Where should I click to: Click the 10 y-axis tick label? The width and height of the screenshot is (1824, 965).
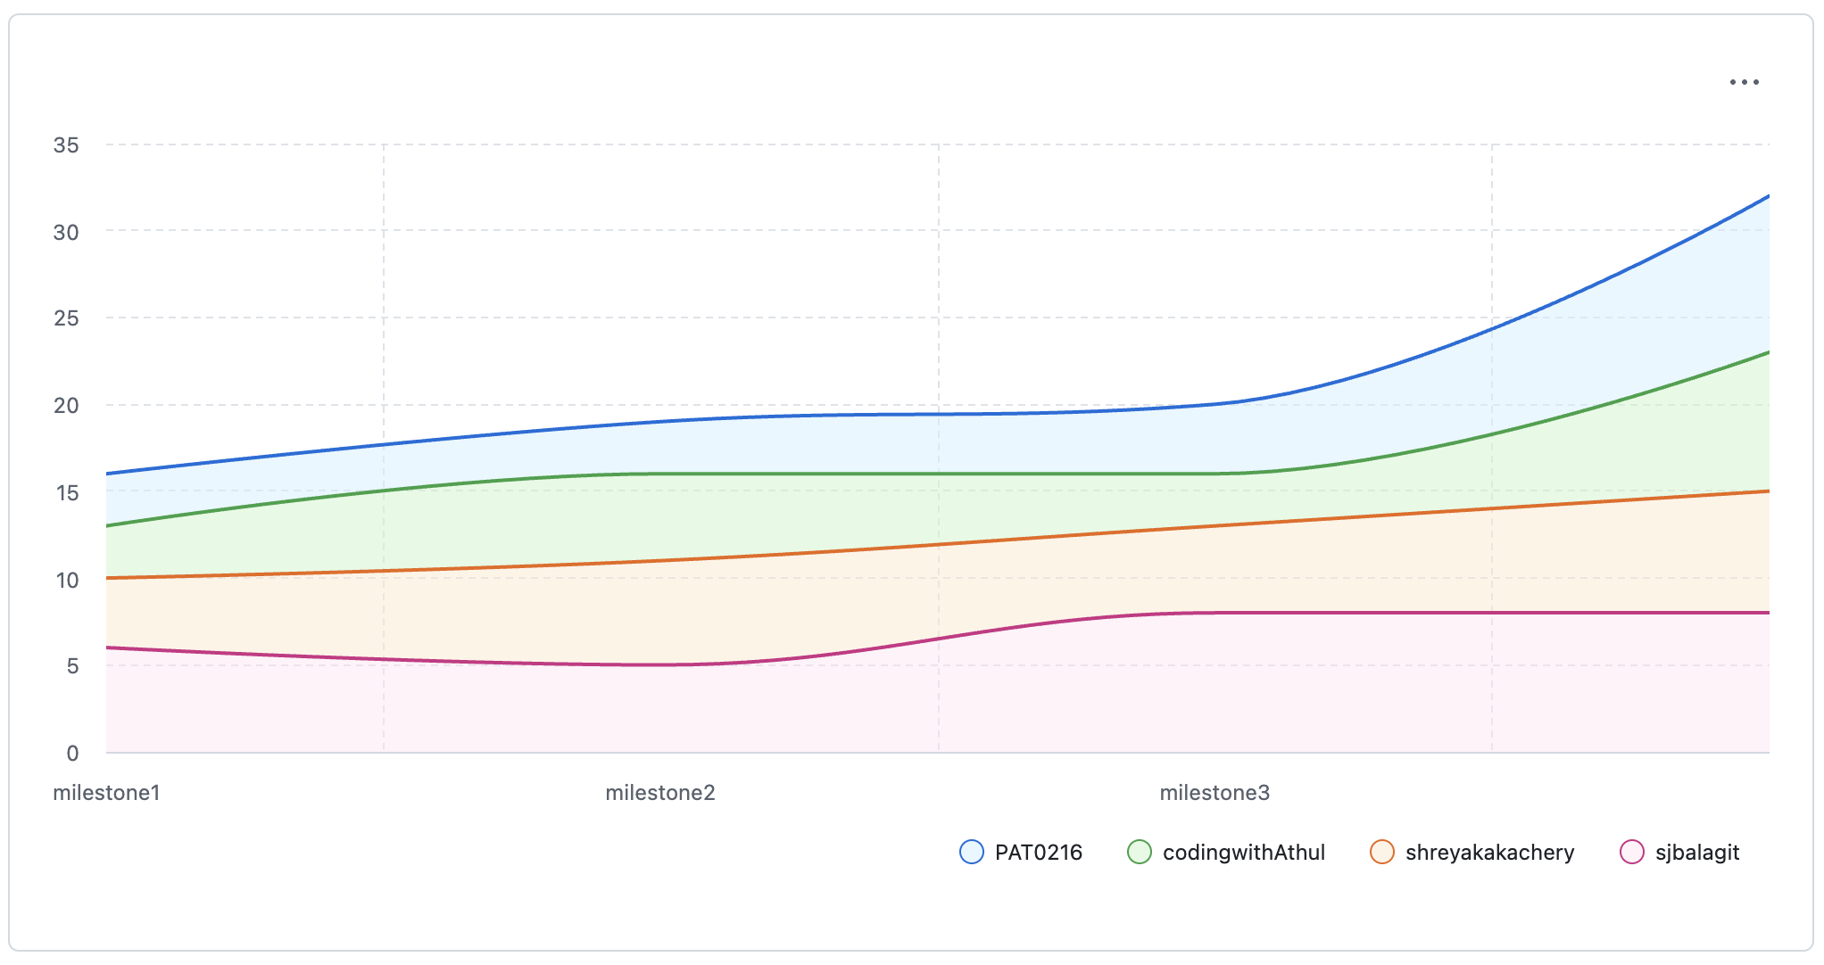pyautogui.click(x=67, y=581)
